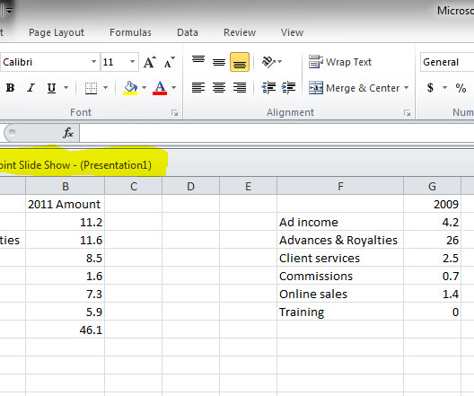This screenshot has width=474, height=396.
Task: Toggle Wrap Text
Action: [x=339, y=62]
